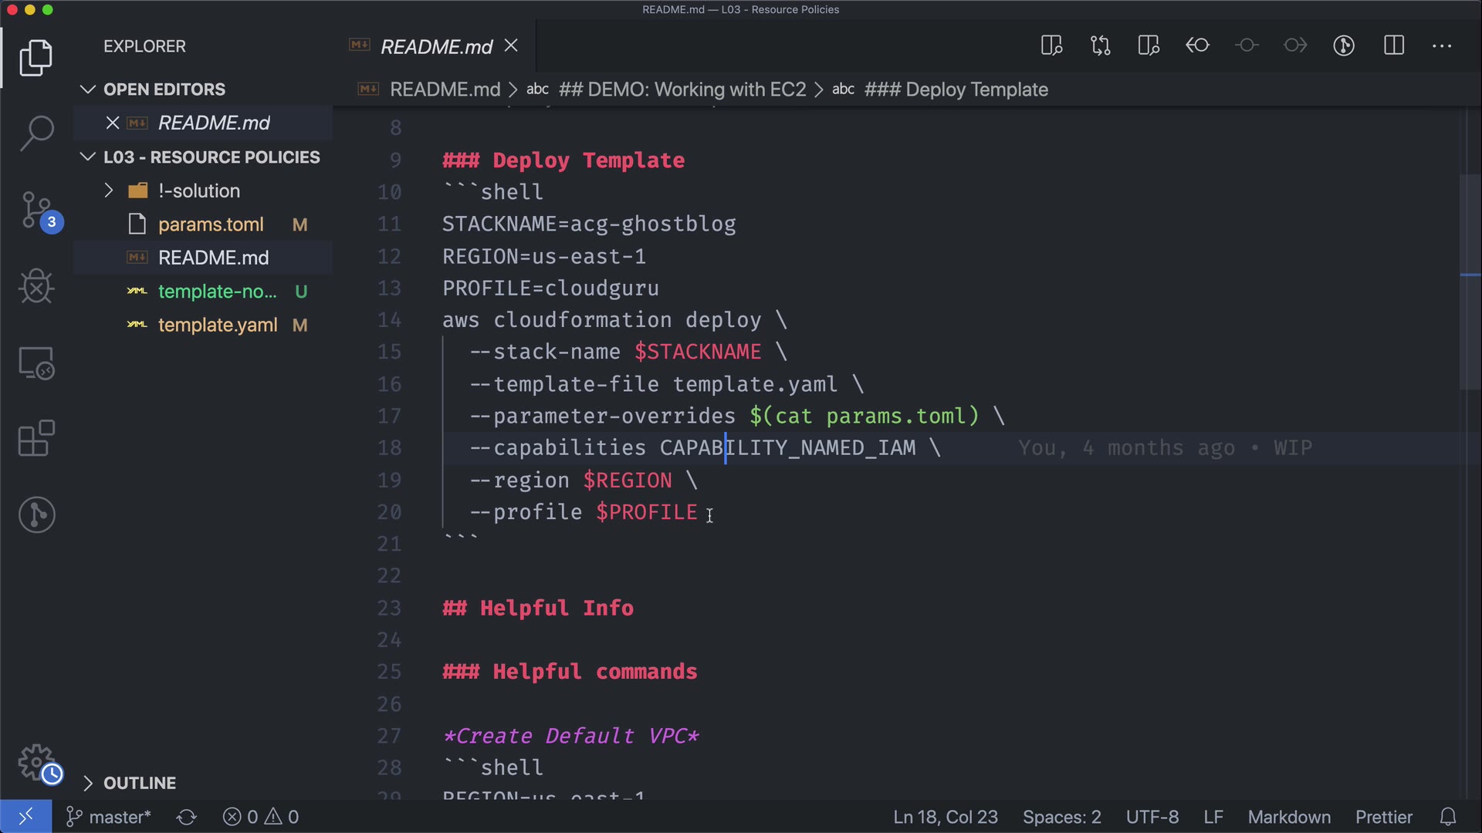The width and height of the screenshot is (1482, 833).
Task: Open Remote Explorer in activity bar
Action: [36, 363]
